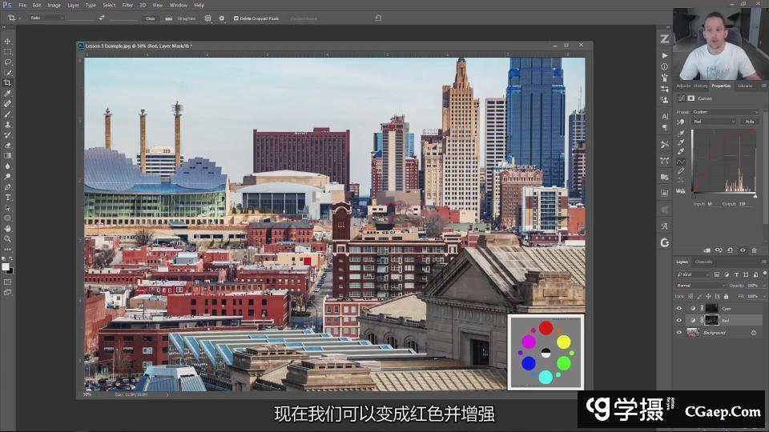Select the Type tool
The image size is (769, 432).
tap(8, 197)
